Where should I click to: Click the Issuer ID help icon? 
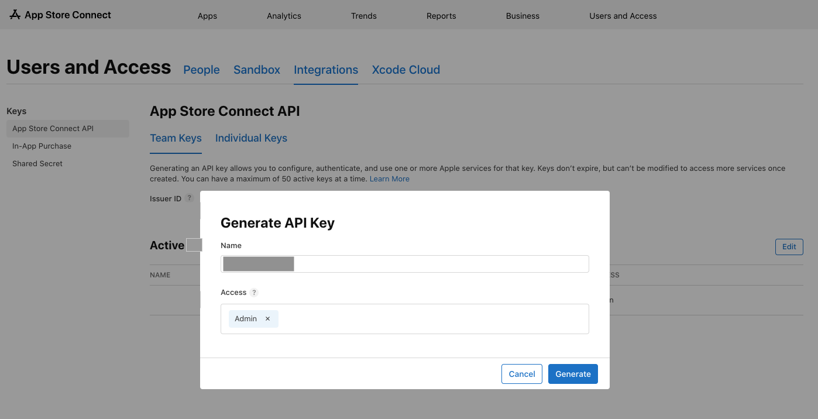click(189, 198)
